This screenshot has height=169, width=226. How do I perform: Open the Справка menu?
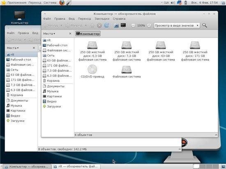(x=119, y=19)
